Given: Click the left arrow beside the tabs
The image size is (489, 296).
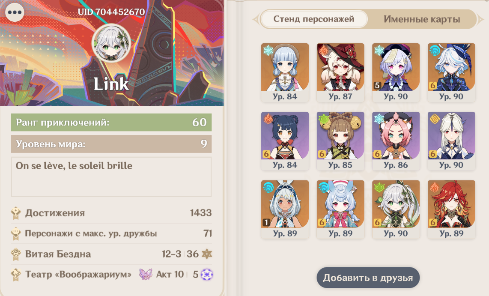Looking at the screenshot, I should click(x=256, y=19).
